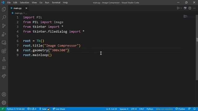Open the Live Share view in activity bar
The height and width of the screenshot is (111, 198).
pyautogui.click(x=4, y=76)
